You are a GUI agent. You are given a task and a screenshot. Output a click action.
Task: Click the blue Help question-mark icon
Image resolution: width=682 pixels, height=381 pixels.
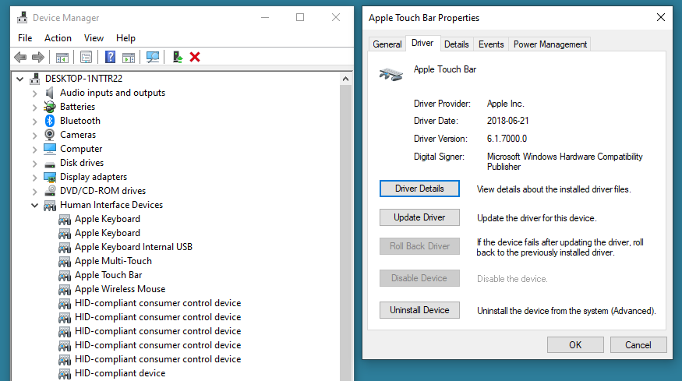pos(111,57)
